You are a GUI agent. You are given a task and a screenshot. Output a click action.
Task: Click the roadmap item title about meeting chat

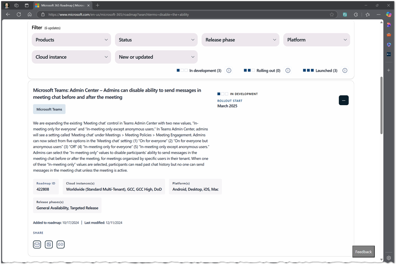point(117,94)
